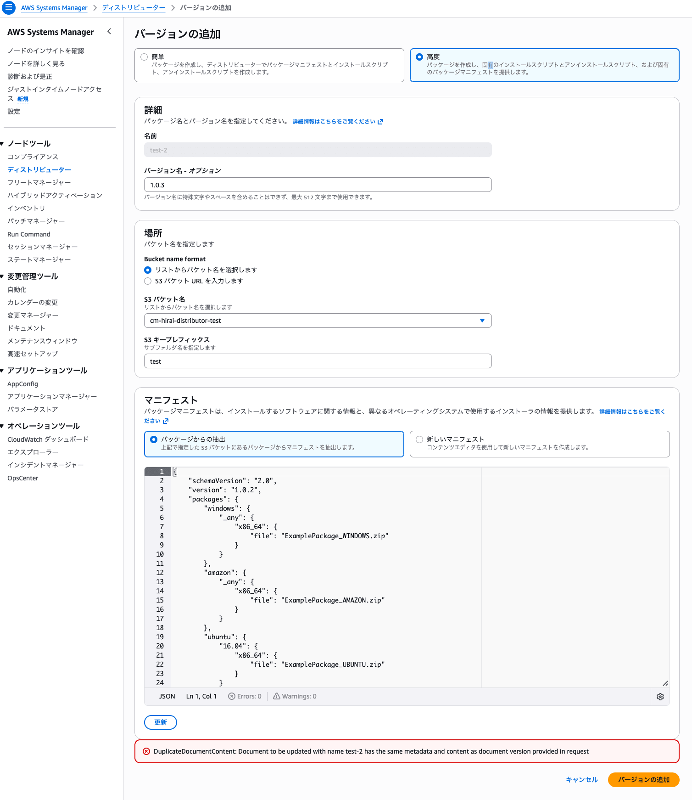The image size is (692, 800).
Task: Open CloudWatch ダッシュボード
Action: [x=48, y=439]
